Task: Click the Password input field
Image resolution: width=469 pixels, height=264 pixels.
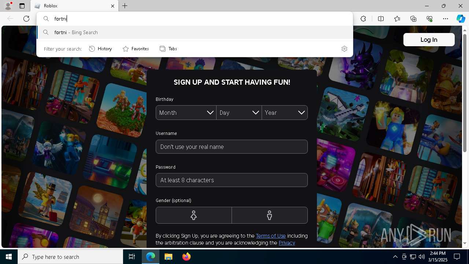Action: pos(232,180)
